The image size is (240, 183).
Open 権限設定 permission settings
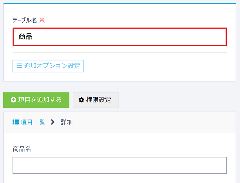[96, 100]
